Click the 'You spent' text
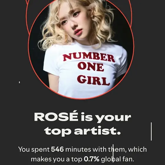 tap(34, 150)
